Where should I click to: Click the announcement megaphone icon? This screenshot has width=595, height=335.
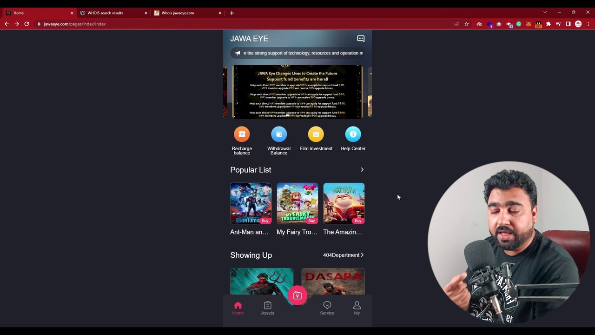238,53
